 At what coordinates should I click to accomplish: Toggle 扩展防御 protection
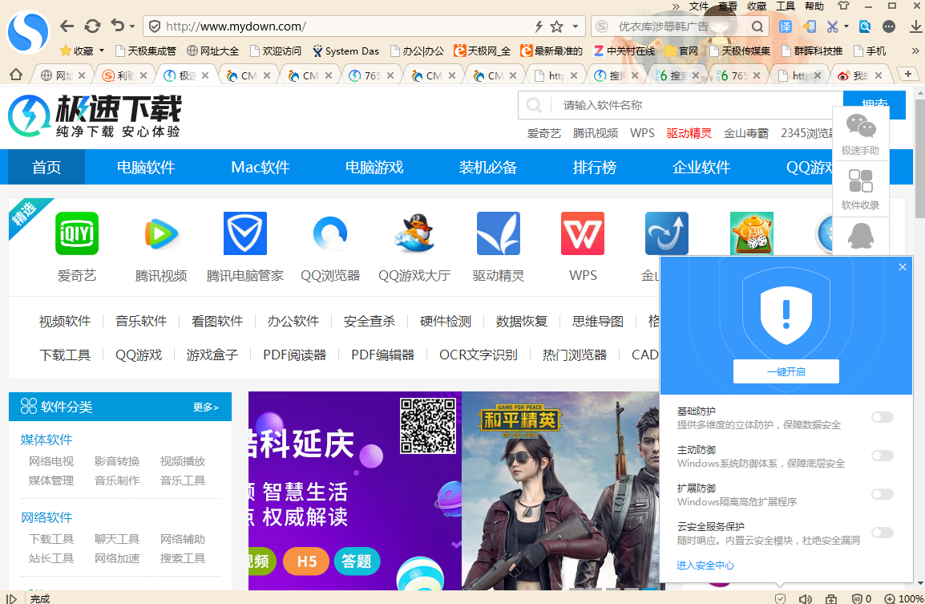[882, 494]
